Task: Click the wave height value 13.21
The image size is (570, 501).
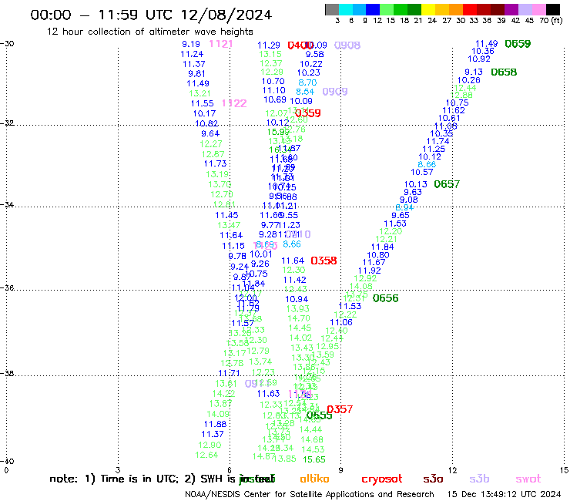Action: pos(200,93)
